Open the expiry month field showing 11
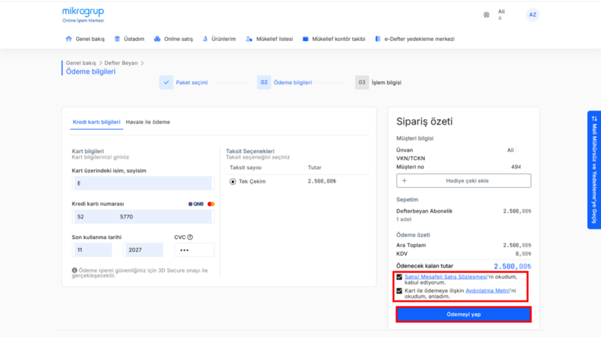The image size is (601, 338). (92, 250)
